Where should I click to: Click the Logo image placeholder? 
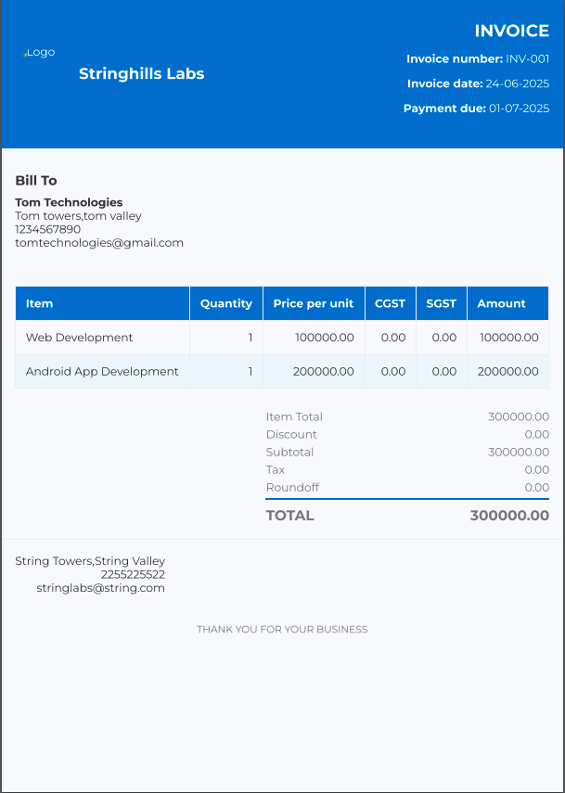39,53
